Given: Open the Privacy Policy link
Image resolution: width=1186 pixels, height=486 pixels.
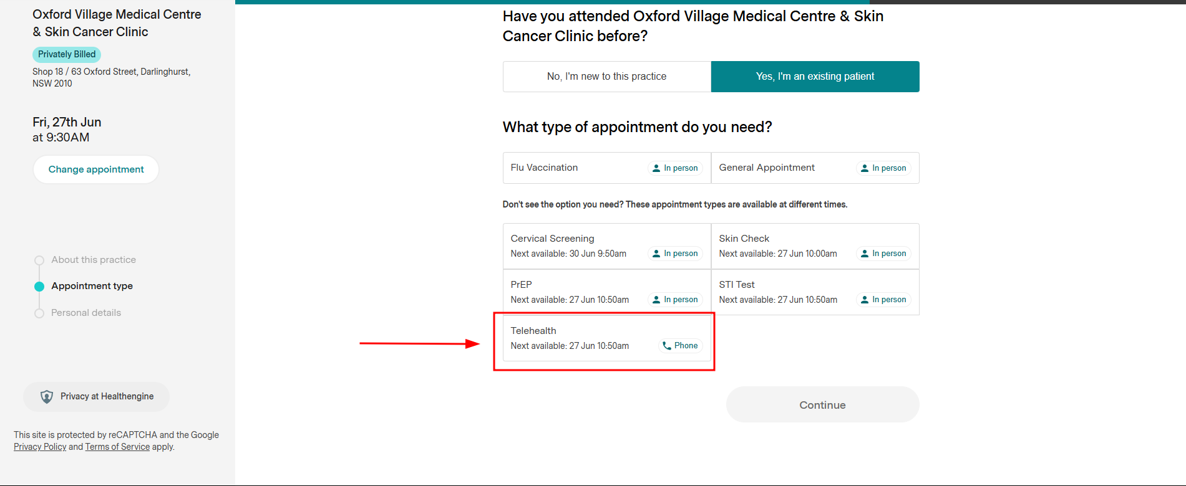Looking at the screenshot, I should coord(40,447).
